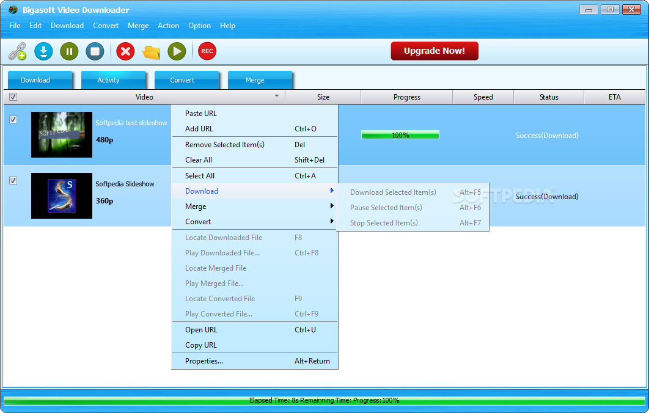Click the red REC record icon
This screenshot has width=649, height=413.
[x=207, y=51]
